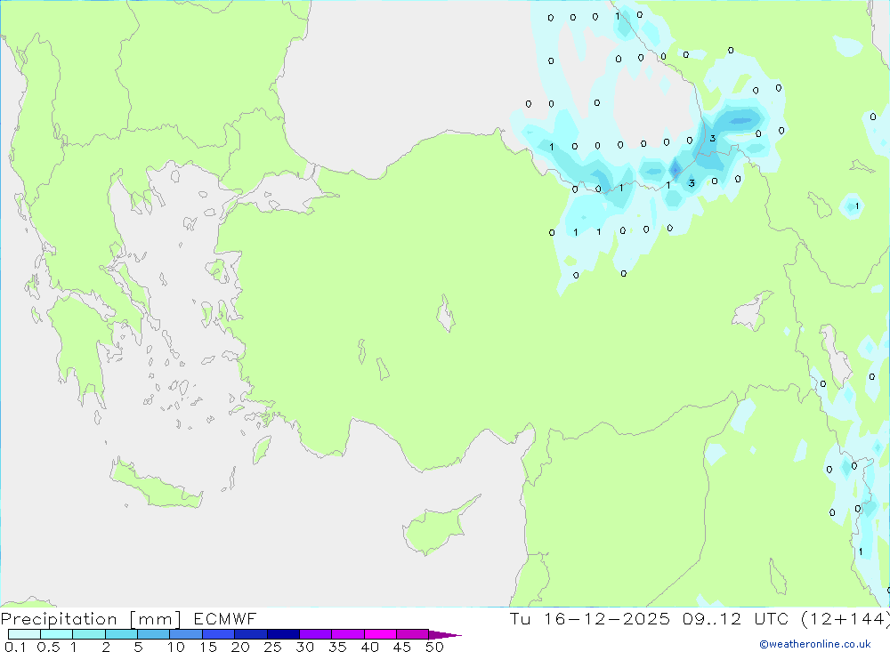The height and width of the screenshot is (652, 890).
Task: Click the 'Precipitation [mm]' title text
Action: pos(91,618)
